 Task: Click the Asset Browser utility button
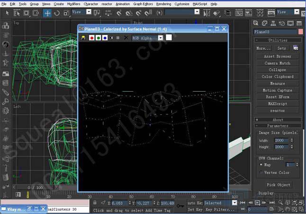278,56
